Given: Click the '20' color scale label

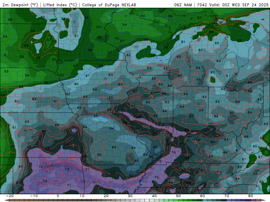Looking at the screenshot, I should pyautogui.click(x=106, y=196).
